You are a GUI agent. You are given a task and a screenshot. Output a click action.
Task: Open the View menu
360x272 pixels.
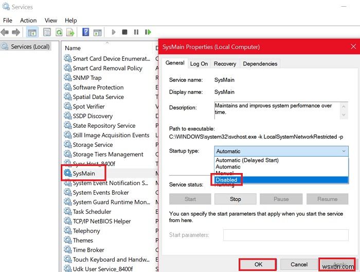[x=51, y=21]
